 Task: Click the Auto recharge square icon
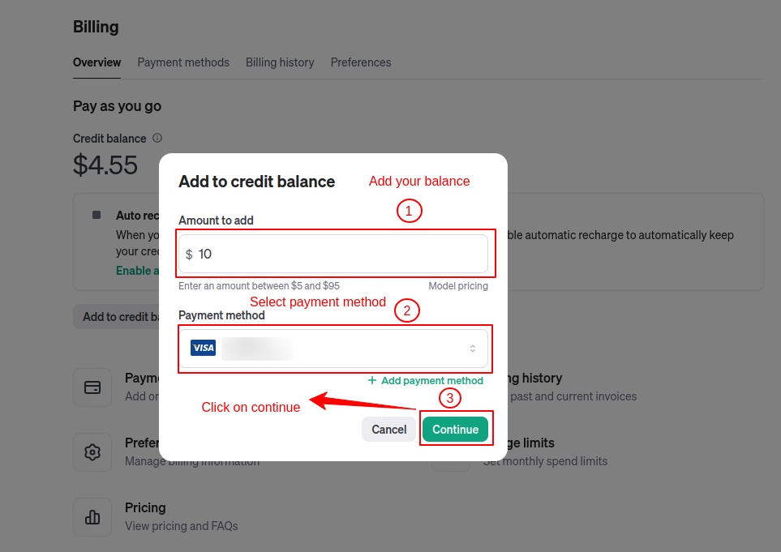coord(97,215)
